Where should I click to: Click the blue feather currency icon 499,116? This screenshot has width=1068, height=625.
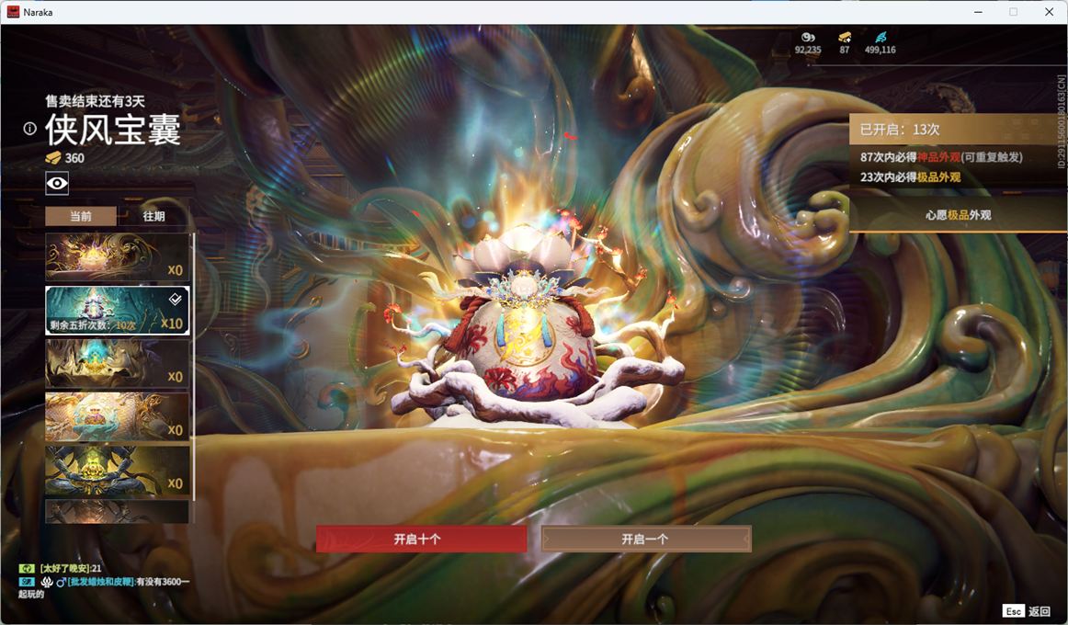point(881,38)
